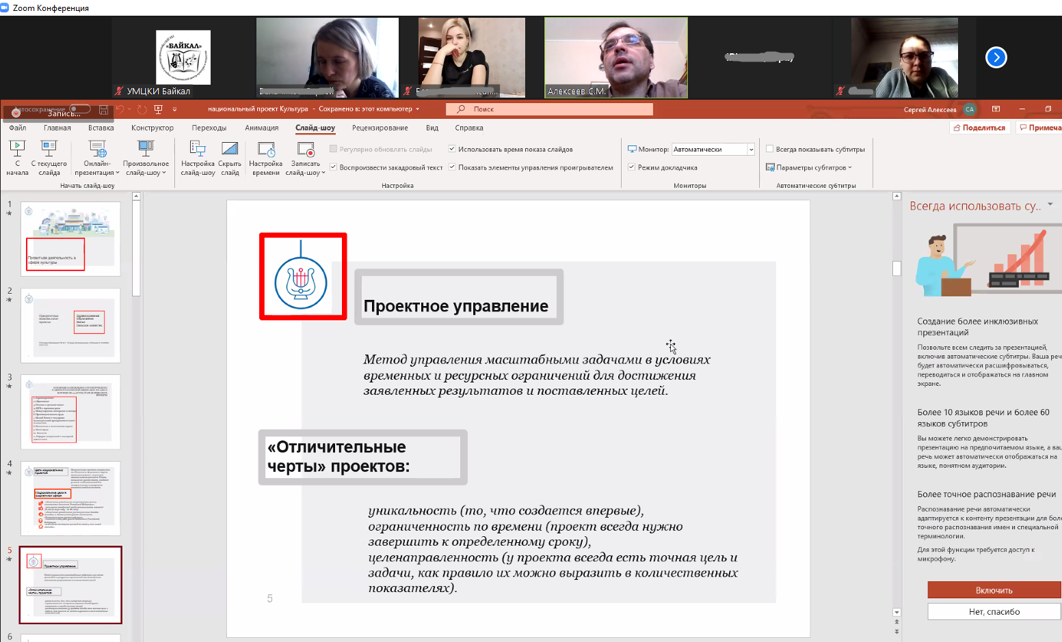This screenshot has width=1062, height=642.
Task: Click the 'Включить' button in subtitles pane
Action: [994, 590]
